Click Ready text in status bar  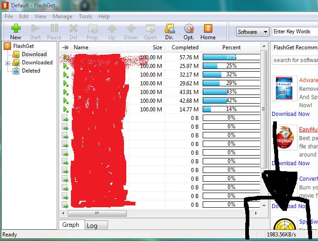pos(10,235)
